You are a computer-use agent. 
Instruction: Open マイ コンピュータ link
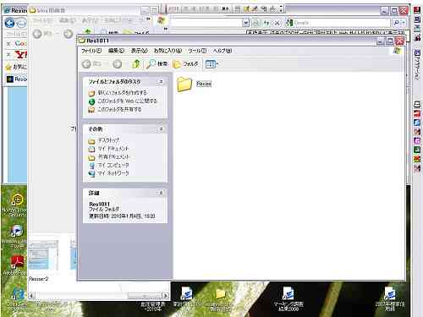click(113, 165)
